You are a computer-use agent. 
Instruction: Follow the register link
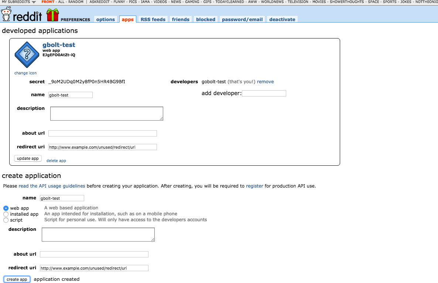click(254, 186)
